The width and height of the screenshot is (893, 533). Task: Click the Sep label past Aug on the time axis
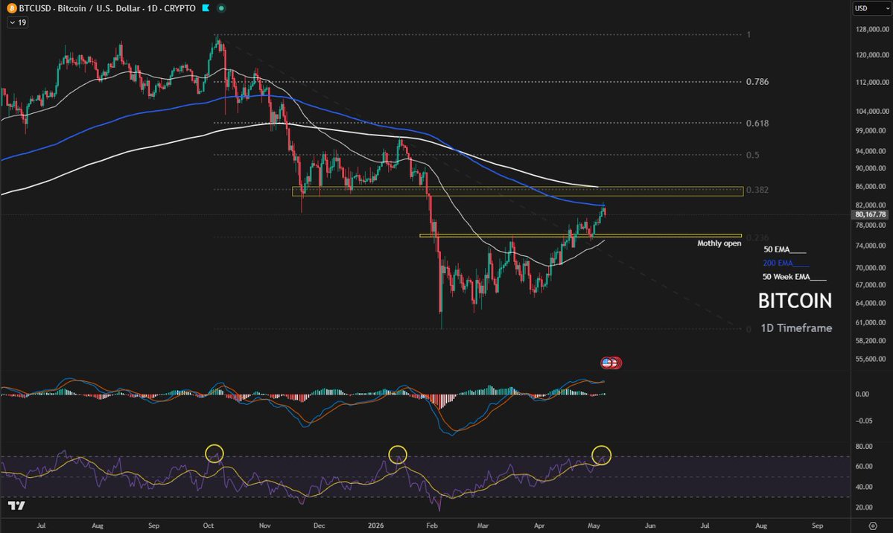817,526
